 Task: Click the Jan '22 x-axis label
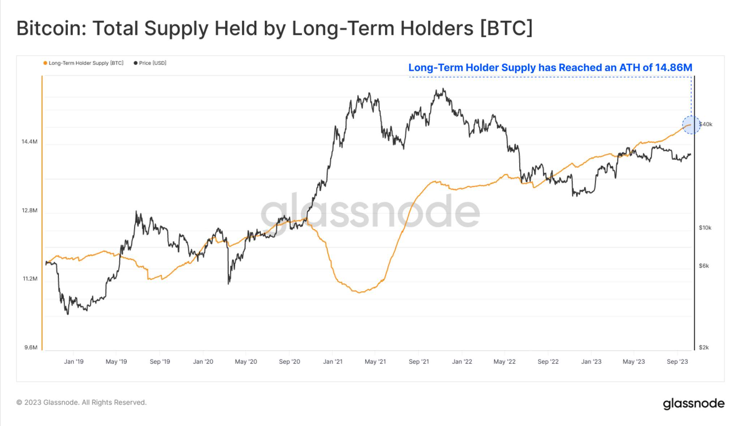click(462, 362)
